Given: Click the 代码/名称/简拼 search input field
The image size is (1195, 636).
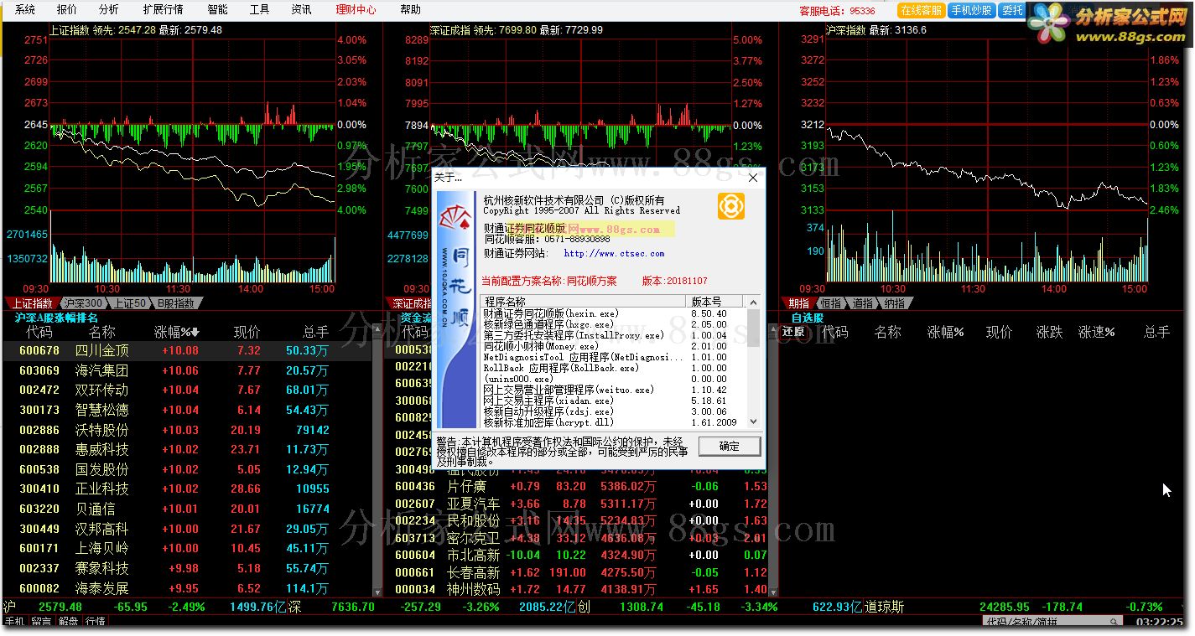Looking at the screenshot, I should coord(1052,622).
